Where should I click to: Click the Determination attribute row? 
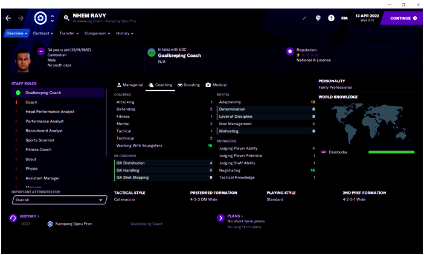(x=266, y=109)
